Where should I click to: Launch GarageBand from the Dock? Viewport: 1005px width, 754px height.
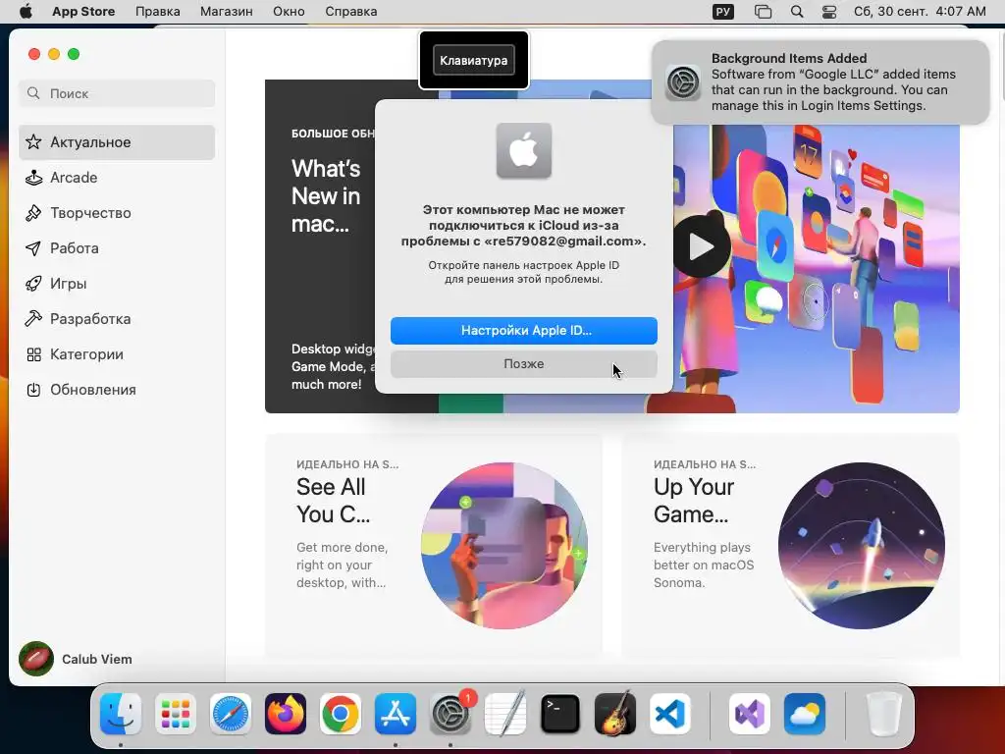tap(615, 714)
